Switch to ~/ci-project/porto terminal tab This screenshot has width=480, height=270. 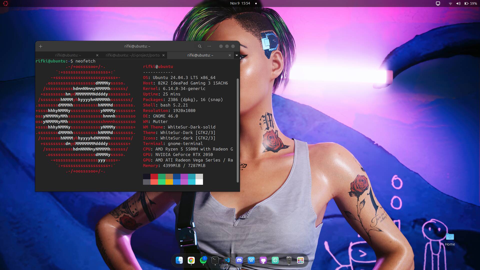[132, 55]
